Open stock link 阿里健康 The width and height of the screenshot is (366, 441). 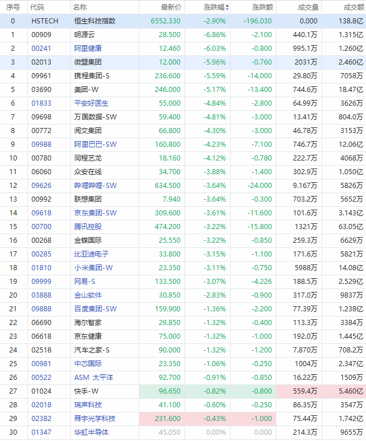pos(88,49)
